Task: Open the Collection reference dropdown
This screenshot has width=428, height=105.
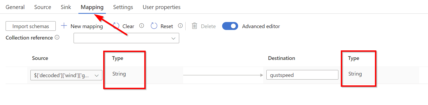Action: click(x=126, y=38)
